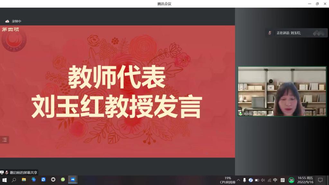
Task: Expand the hidden system tray icons chevron
Action: [238, 180]
